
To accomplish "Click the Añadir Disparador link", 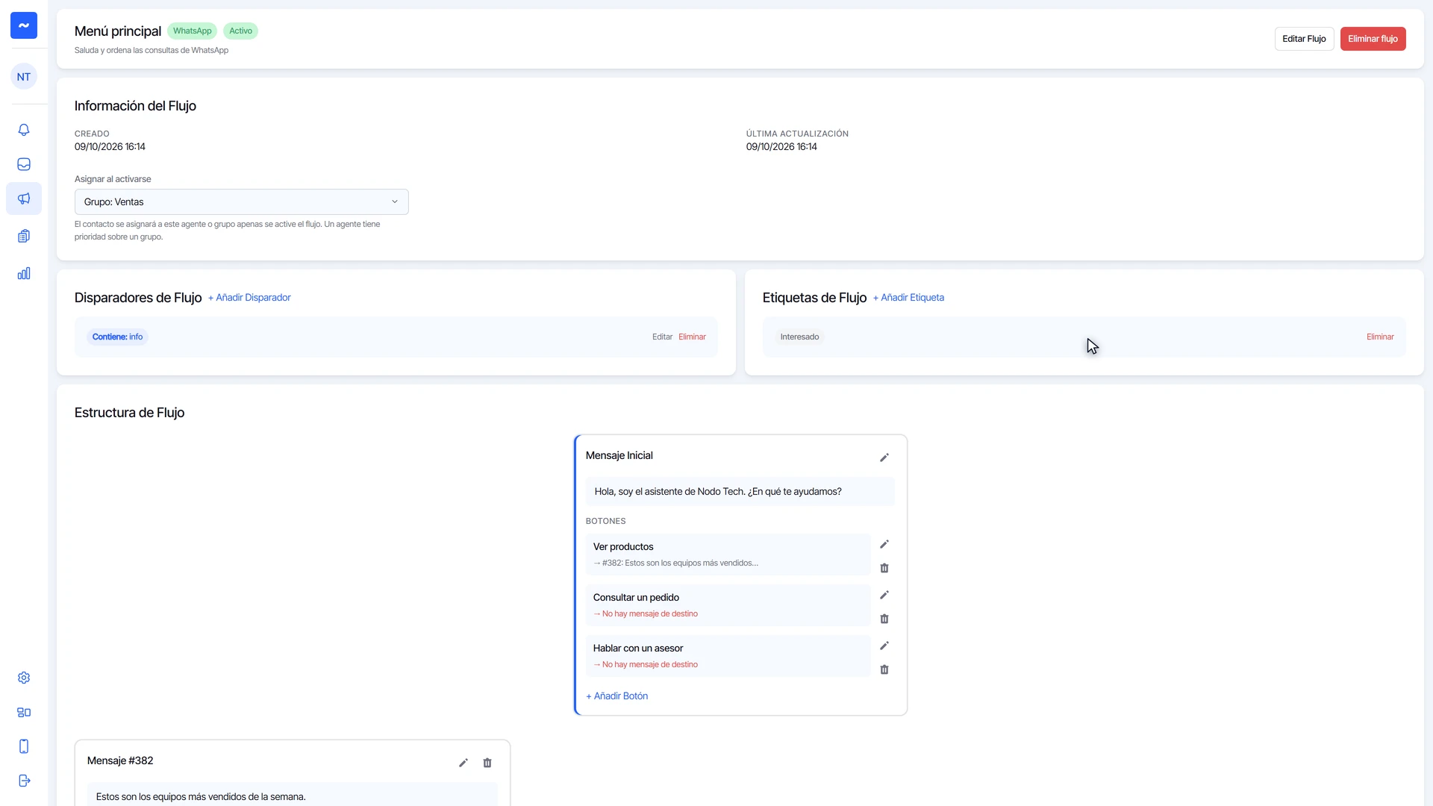I will [x=249, y=298].
